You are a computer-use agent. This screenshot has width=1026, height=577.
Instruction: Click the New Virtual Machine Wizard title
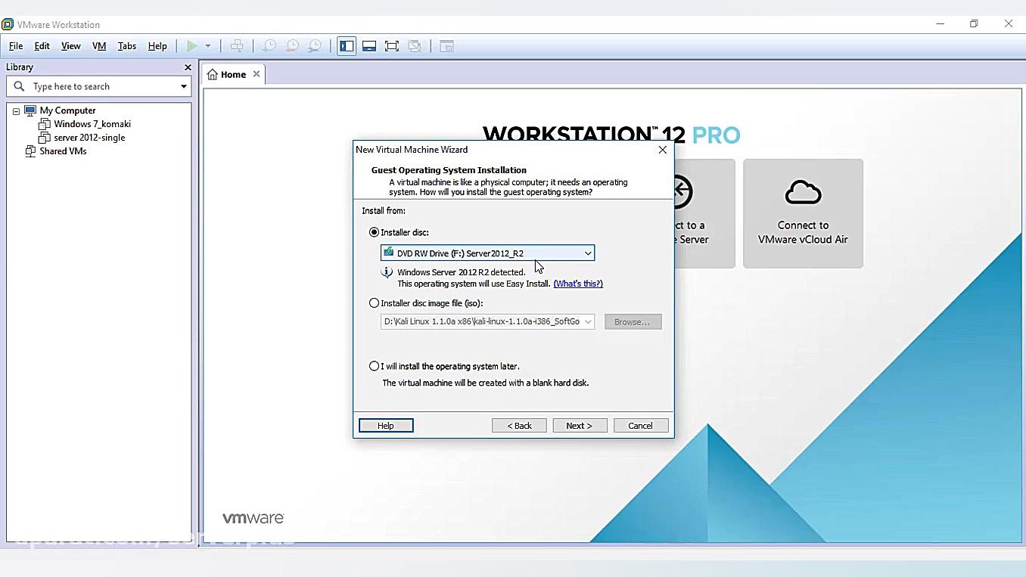[x=412, y=150]
